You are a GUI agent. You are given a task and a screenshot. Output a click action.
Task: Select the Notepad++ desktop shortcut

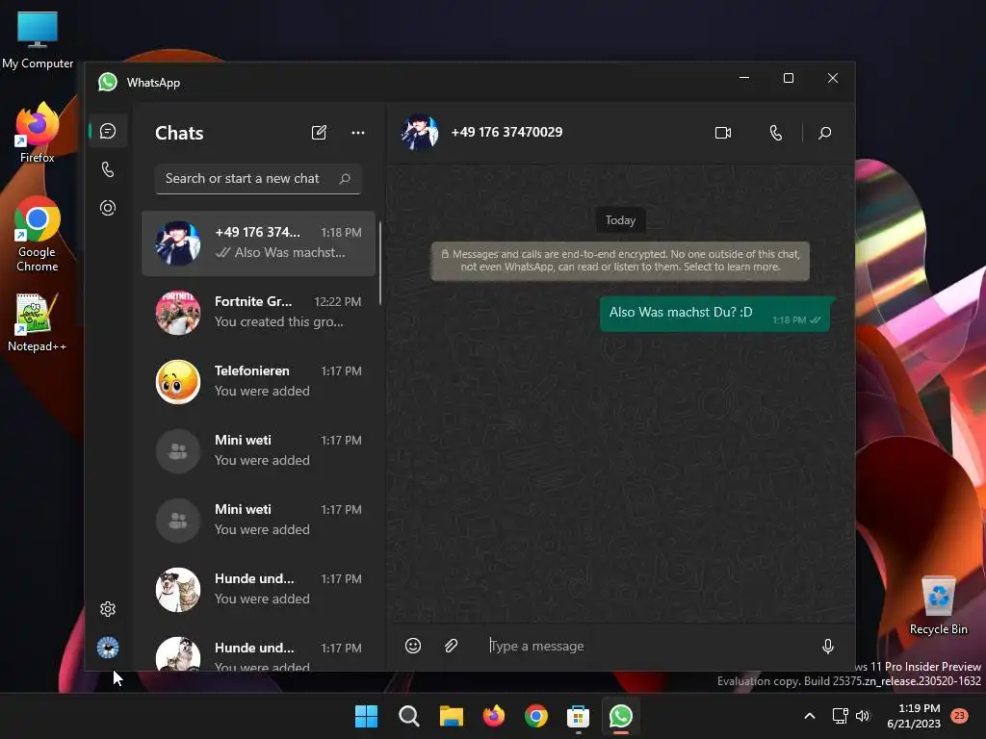[37, 322]
